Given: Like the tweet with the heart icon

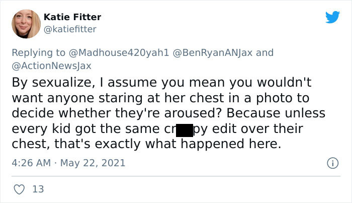Looking at the screenshot, I should tap(20, 189).
